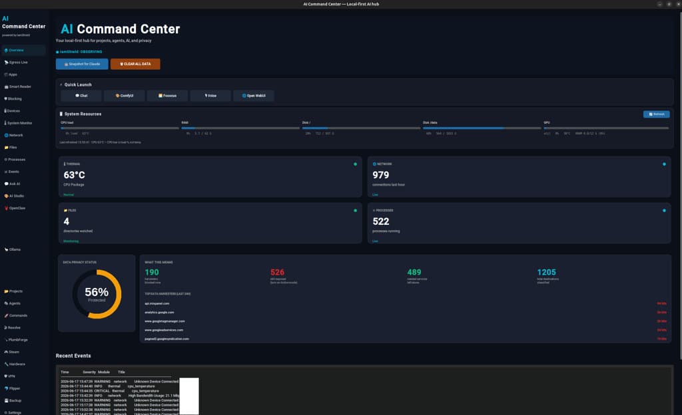Launch ComfyUI from Quick Launch

[x=125, y=96]
